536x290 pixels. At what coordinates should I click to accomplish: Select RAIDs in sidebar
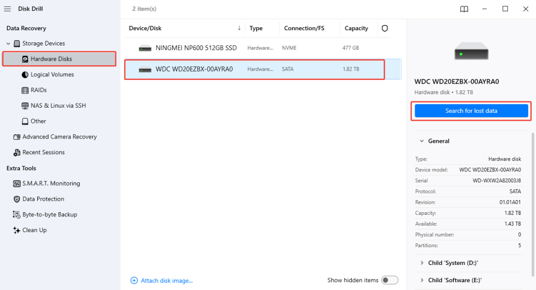(x=39, y=90)
